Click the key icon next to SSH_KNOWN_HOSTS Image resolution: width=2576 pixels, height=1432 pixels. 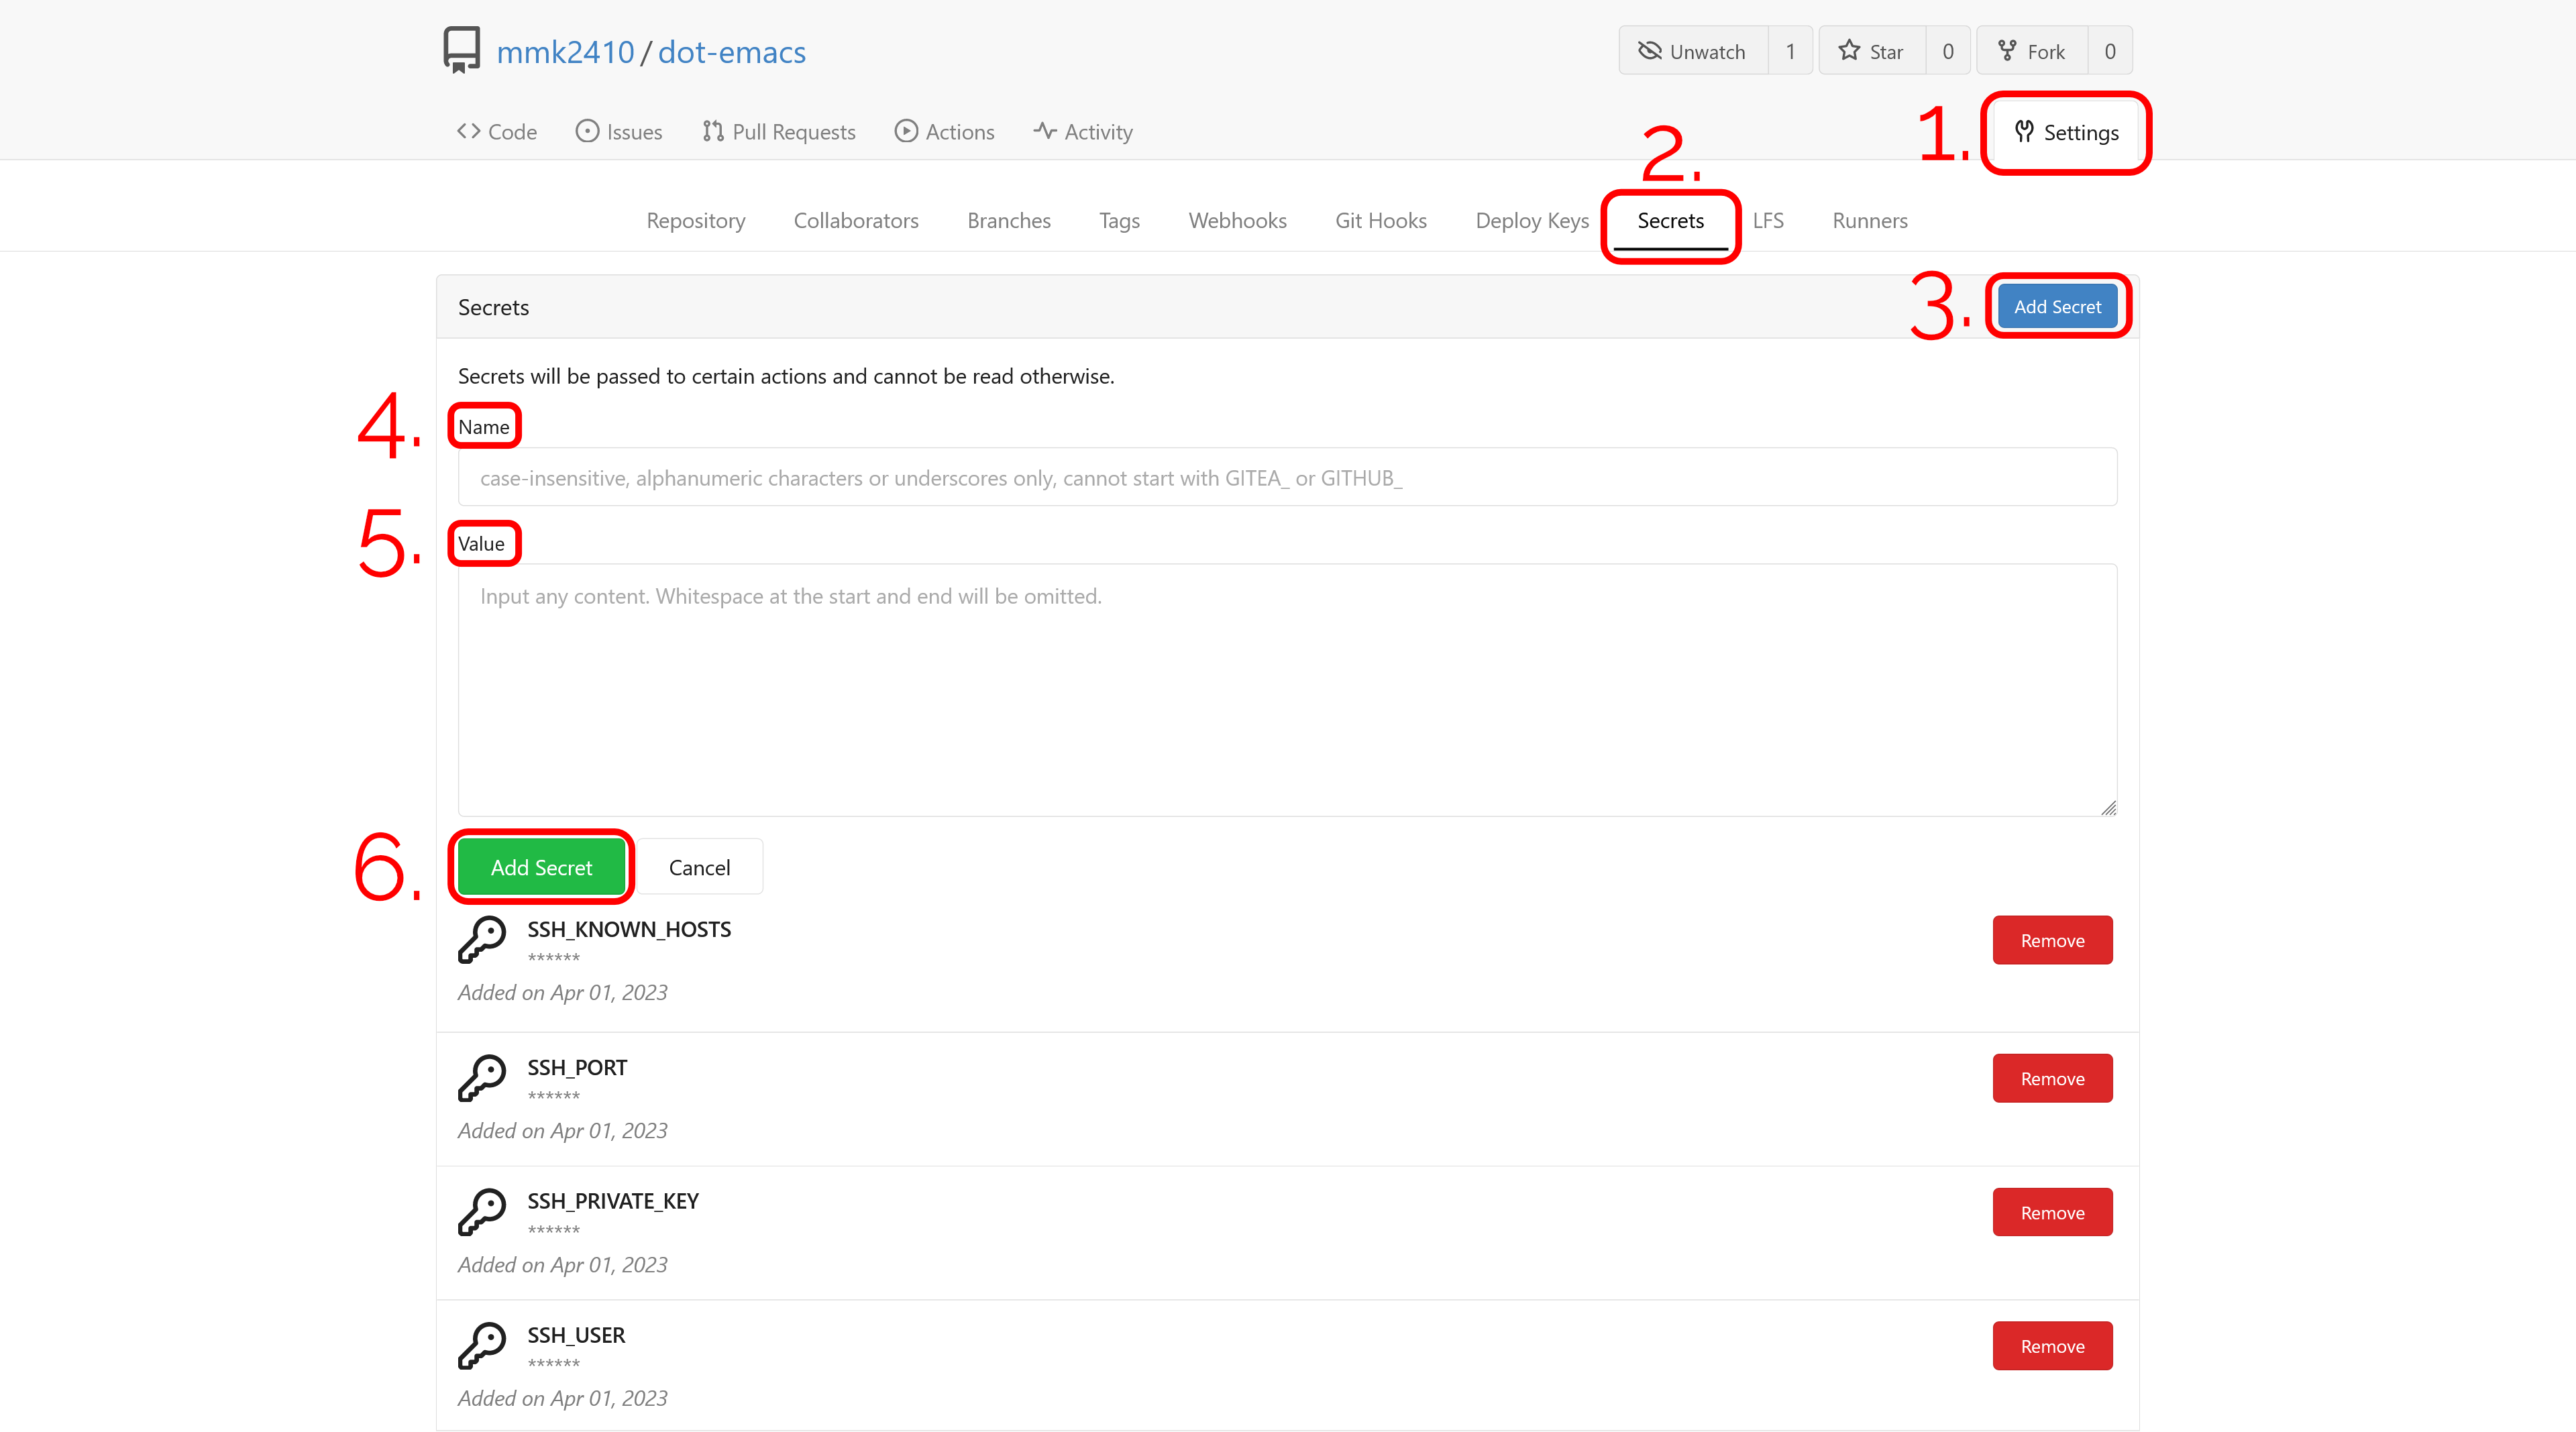click(485, 938)
